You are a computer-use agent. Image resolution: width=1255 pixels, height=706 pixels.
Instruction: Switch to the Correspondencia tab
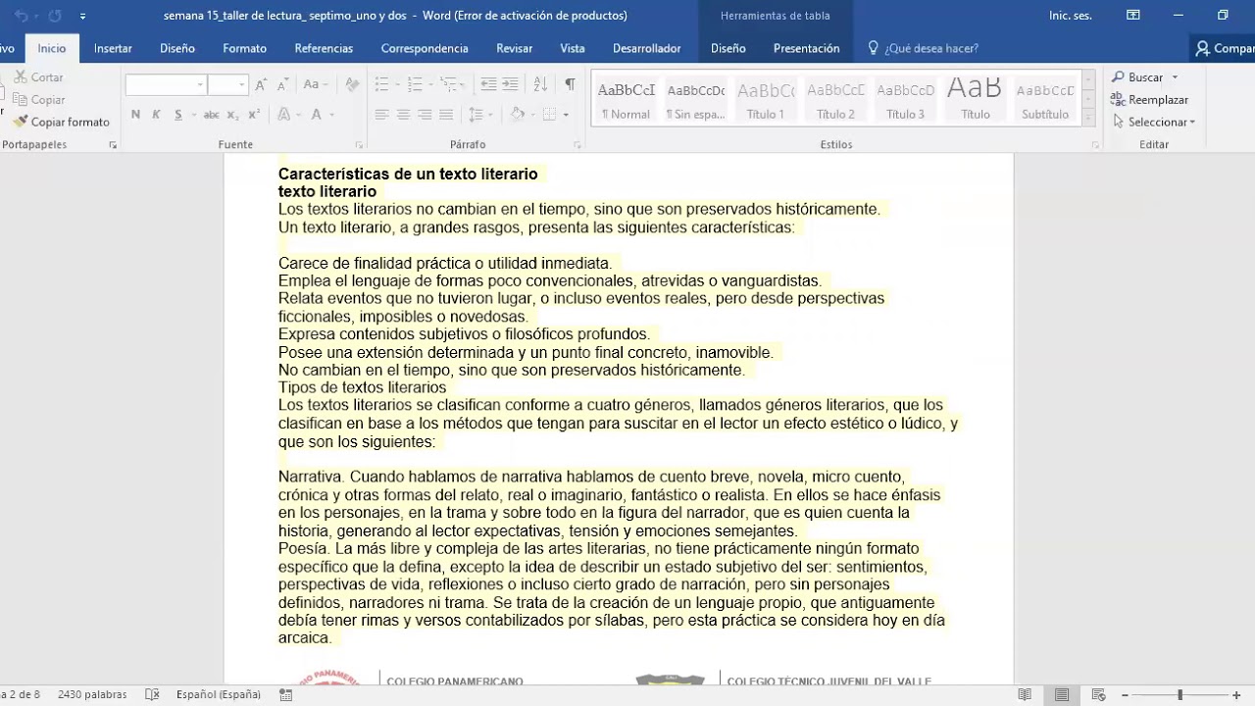tap(425, 48)
